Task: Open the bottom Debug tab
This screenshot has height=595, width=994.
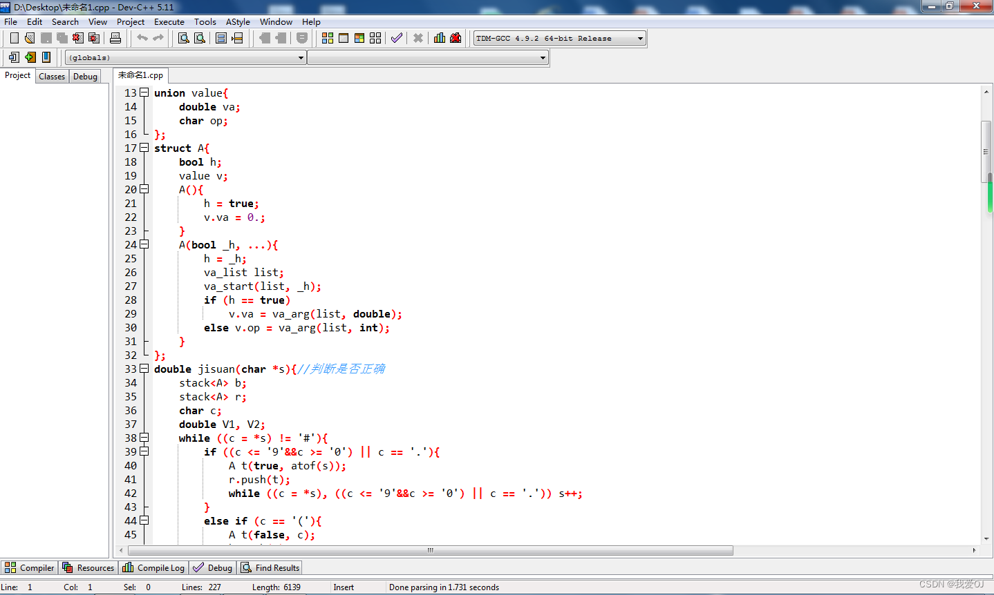Action: click(x=213, y=567)
